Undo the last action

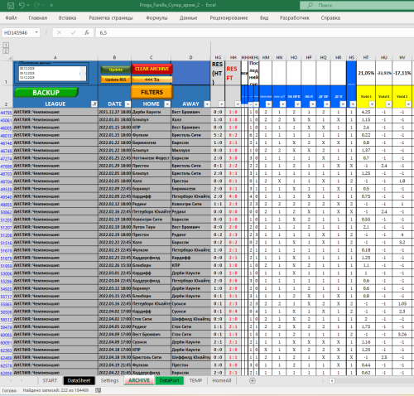[22, 5]
